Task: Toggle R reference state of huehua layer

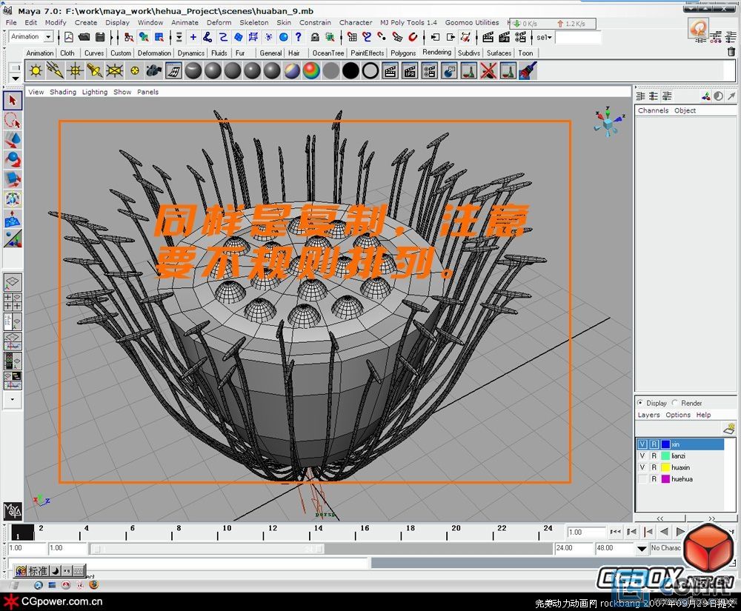Action: click(x=654, y=478)
